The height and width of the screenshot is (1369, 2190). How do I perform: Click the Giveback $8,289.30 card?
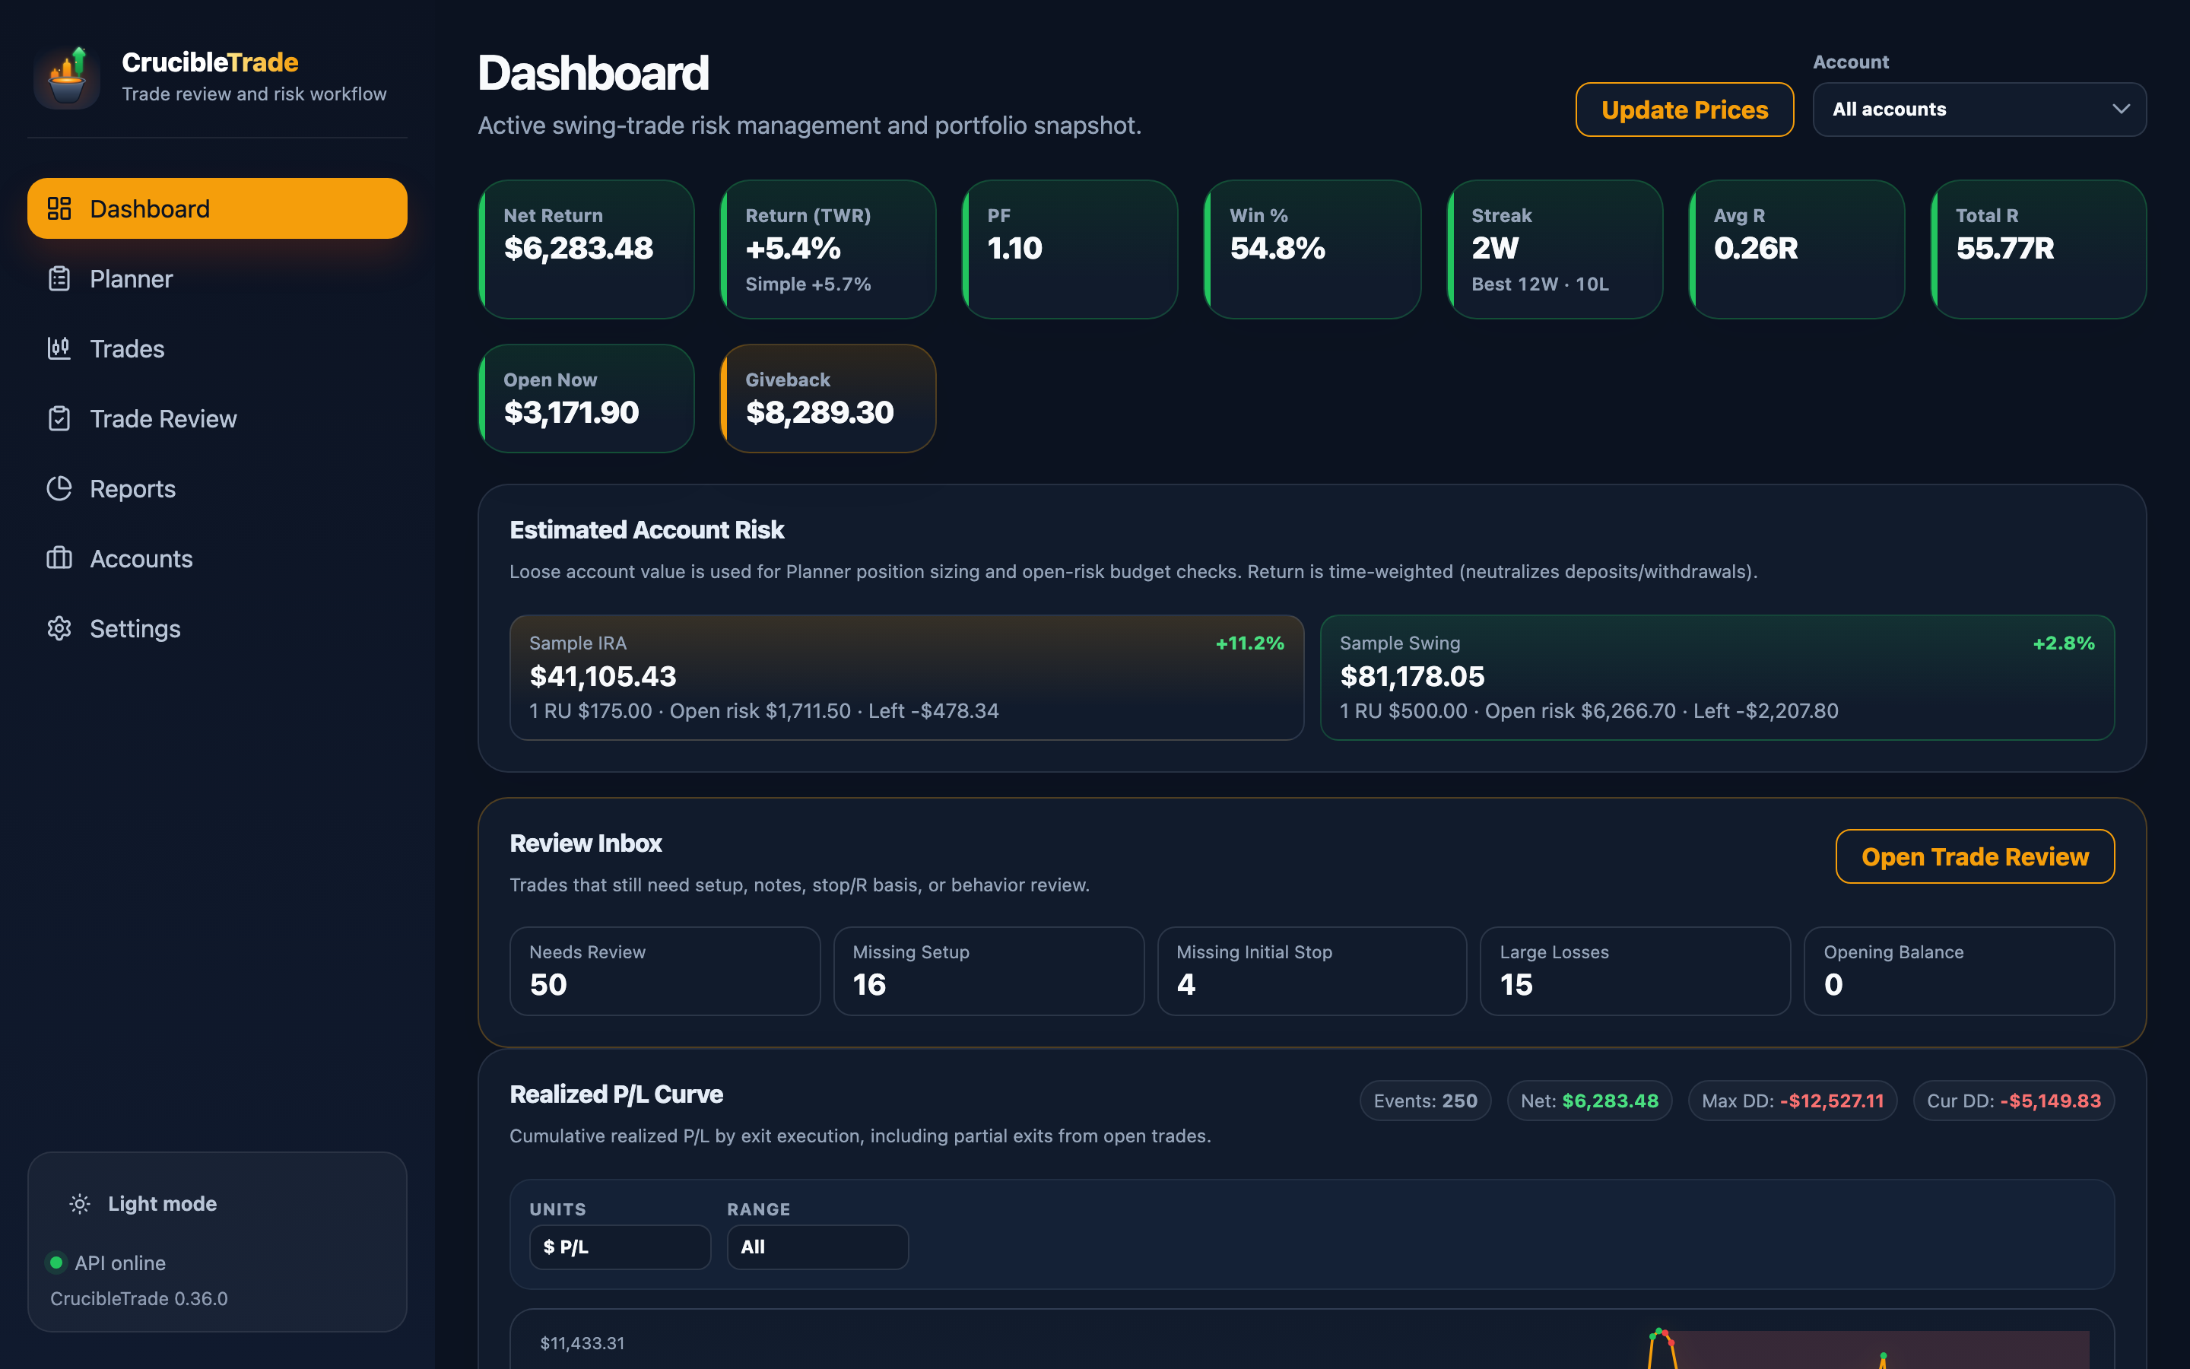click(828, 399)
